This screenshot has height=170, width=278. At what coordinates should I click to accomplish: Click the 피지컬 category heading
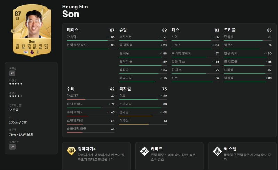click(125, 89)
